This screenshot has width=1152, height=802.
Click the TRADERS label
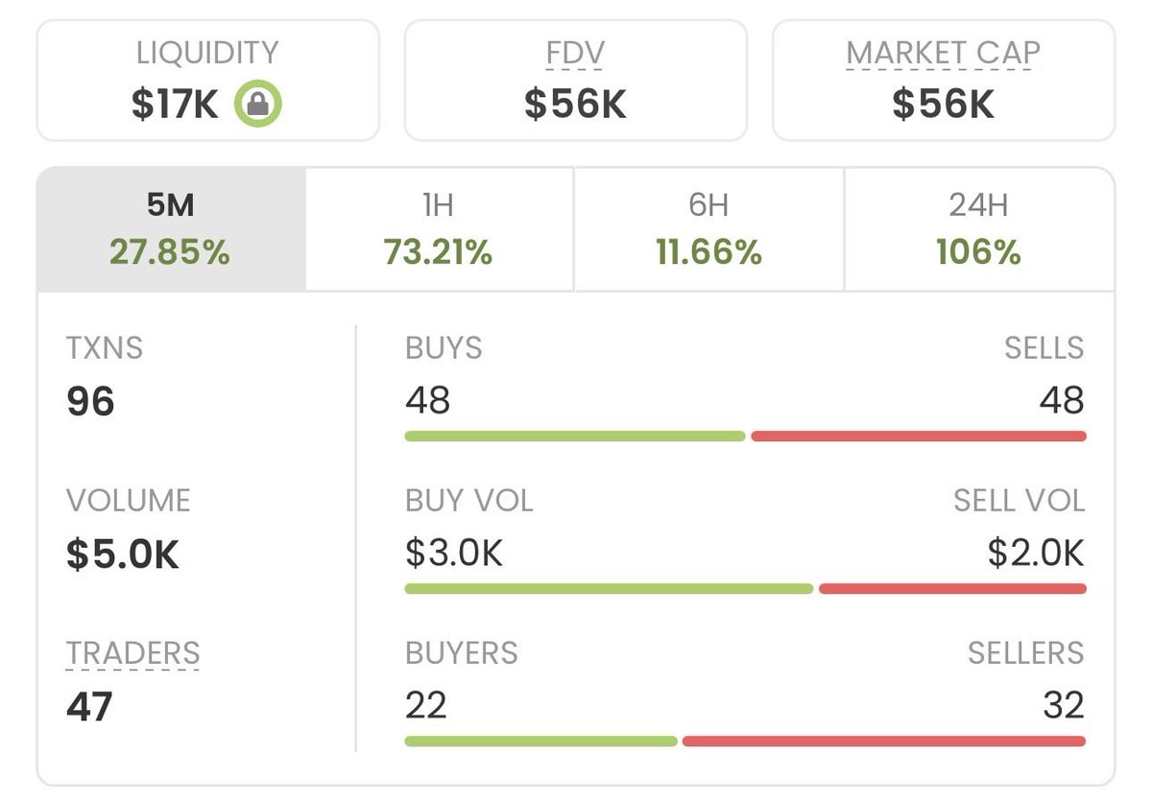point(132,653)
